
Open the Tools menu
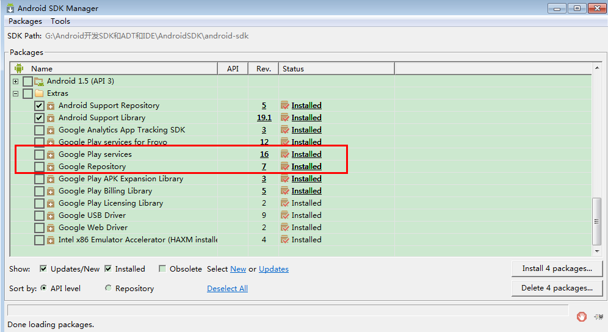[x=60, y=21]
